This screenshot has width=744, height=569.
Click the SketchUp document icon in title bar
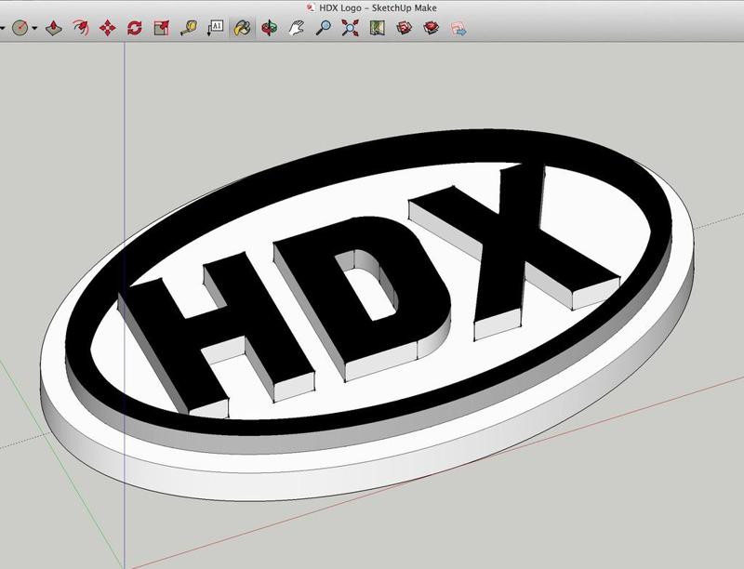pyautogui.click(x=310, y=7)
